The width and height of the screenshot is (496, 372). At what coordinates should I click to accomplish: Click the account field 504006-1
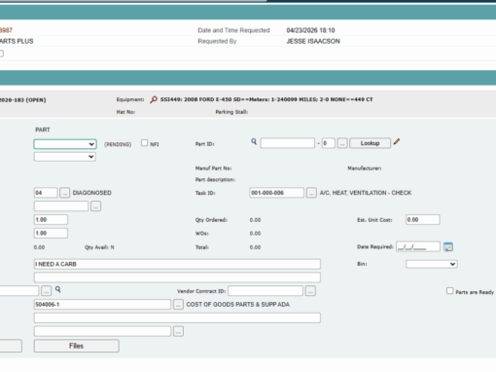(102, 305)
